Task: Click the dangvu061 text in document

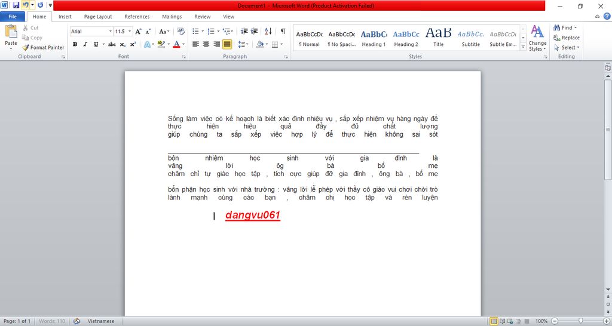Action: pos(253,215)
